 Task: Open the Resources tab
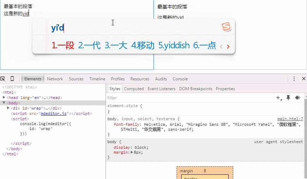pos(140,79)
